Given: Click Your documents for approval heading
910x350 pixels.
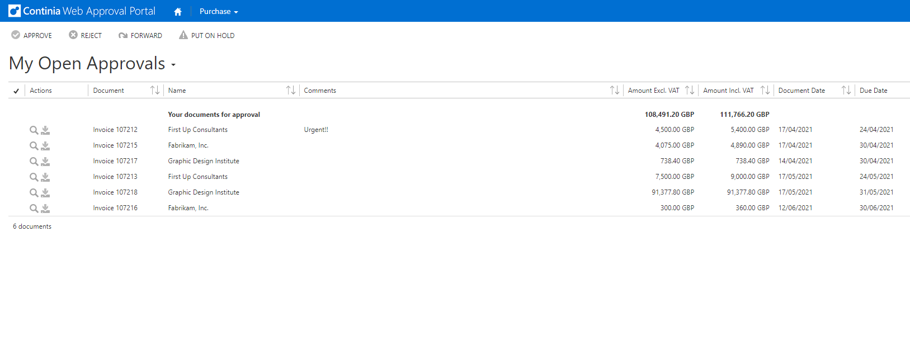Looking at the screenshot, I should click(x=214, y=115).
